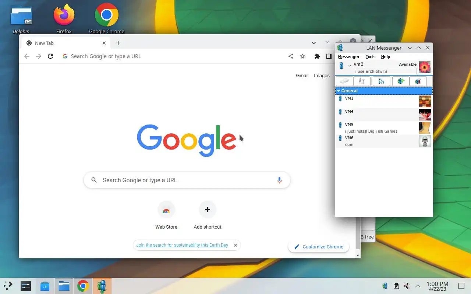Screen dimensions: 471x294
Task: Open a new Chrome tab
Action: [118, 43]
